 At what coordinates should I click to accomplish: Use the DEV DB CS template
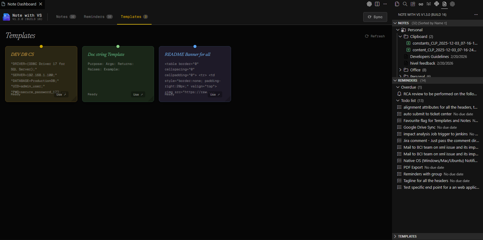pyautogui.click(x=61, y=95)
